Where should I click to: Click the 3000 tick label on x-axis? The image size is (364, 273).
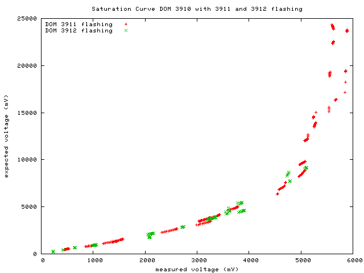tap(197, 260)
